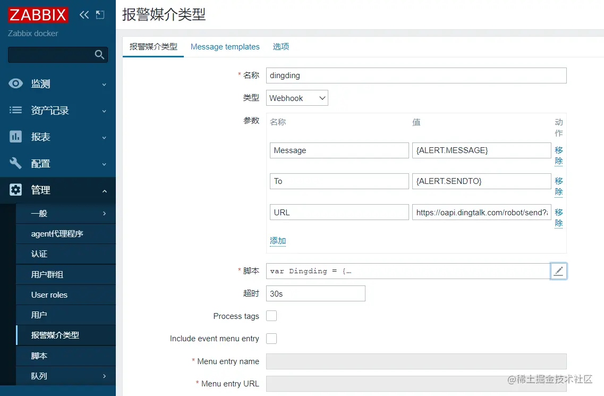The height and width of the screenshot is (396, 604).
Task: Select the 报警媒介类型 tab
Action: (154, 47)
